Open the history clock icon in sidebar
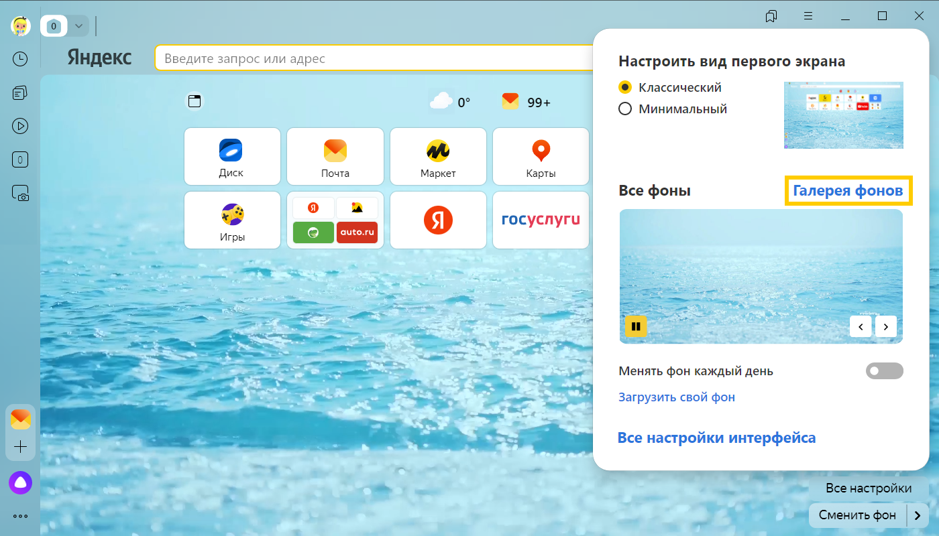Viewport: 939px width, 536px height. 20,59
